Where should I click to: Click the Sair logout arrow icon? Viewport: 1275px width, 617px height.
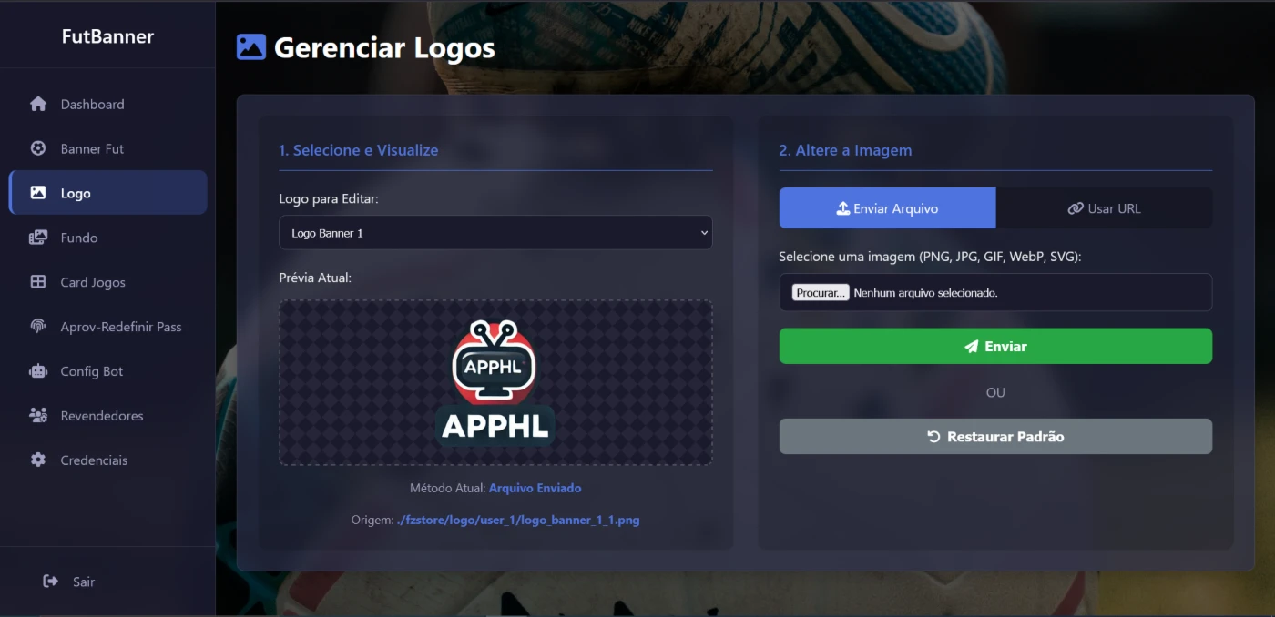51,582
